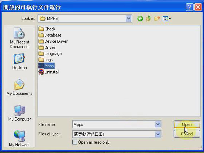
Task: Select the Check folder icon
Action: [41, 29]
